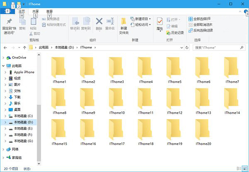Select 音乐 (Music) in navigation pane
Viewport: 249px width, 172px height.
17,103
